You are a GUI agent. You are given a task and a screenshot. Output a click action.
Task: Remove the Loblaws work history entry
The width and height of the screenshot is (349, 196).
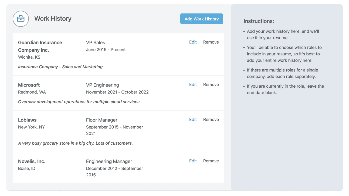[211, 120]
